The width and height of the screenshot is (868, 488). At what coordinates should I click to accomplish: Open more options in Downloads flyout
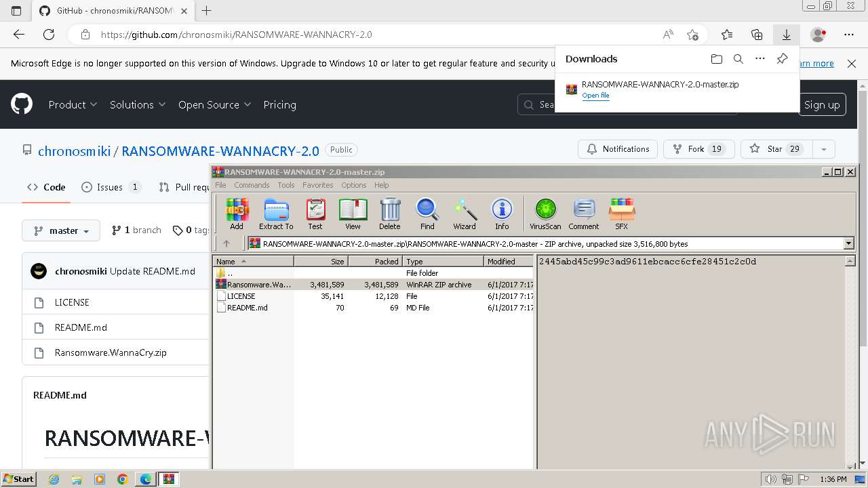[x=760, y=59]
